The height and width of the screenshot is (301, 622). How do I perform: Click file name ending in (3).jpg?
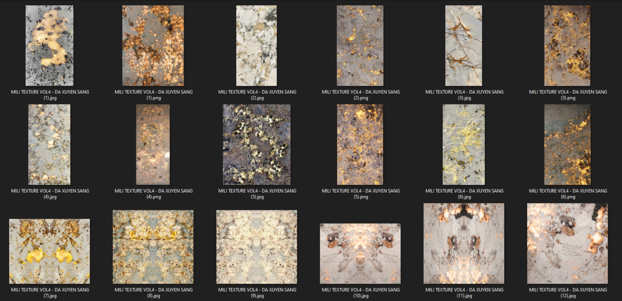tap(464, 95)
